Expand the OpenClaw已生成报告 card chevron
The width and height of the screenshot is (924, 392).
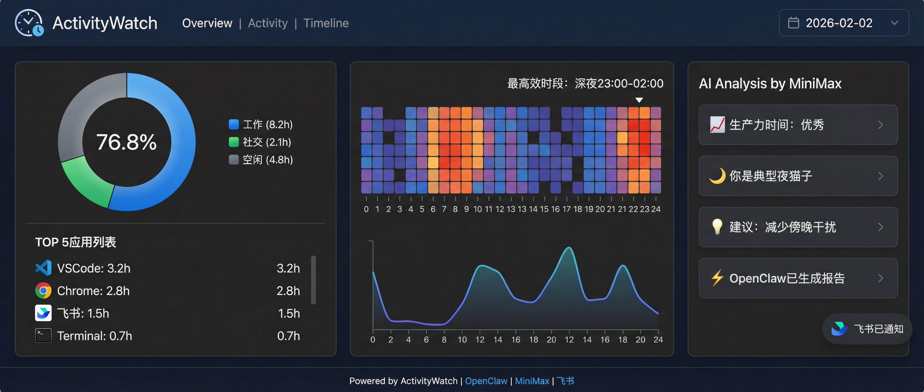tap(881, 278)
